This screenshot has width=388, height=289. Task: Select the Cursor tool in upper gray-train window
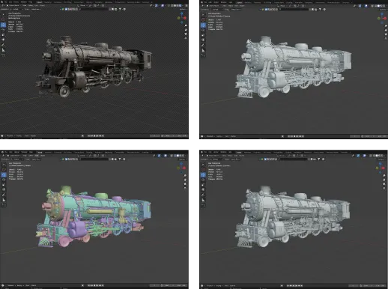pos(203,19)
